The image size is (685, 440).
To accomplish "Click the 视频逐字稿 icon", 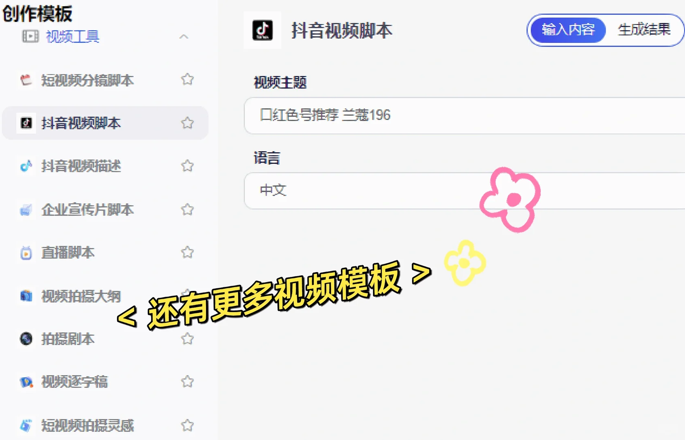I will click(x=26, y=382).
